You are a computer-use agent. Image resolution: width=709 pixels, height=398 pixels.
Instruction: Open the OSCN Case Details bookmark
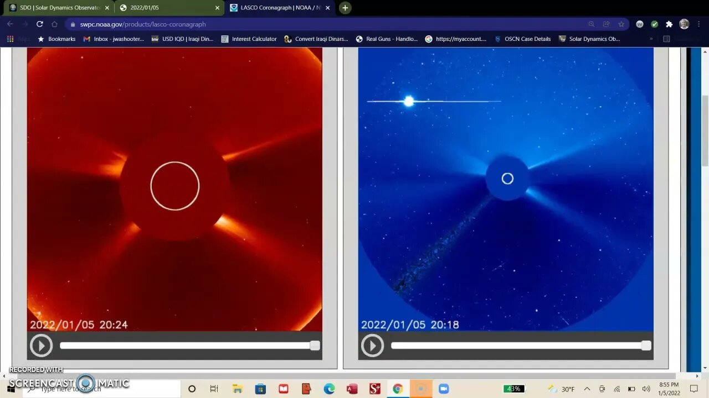[522, 39]
